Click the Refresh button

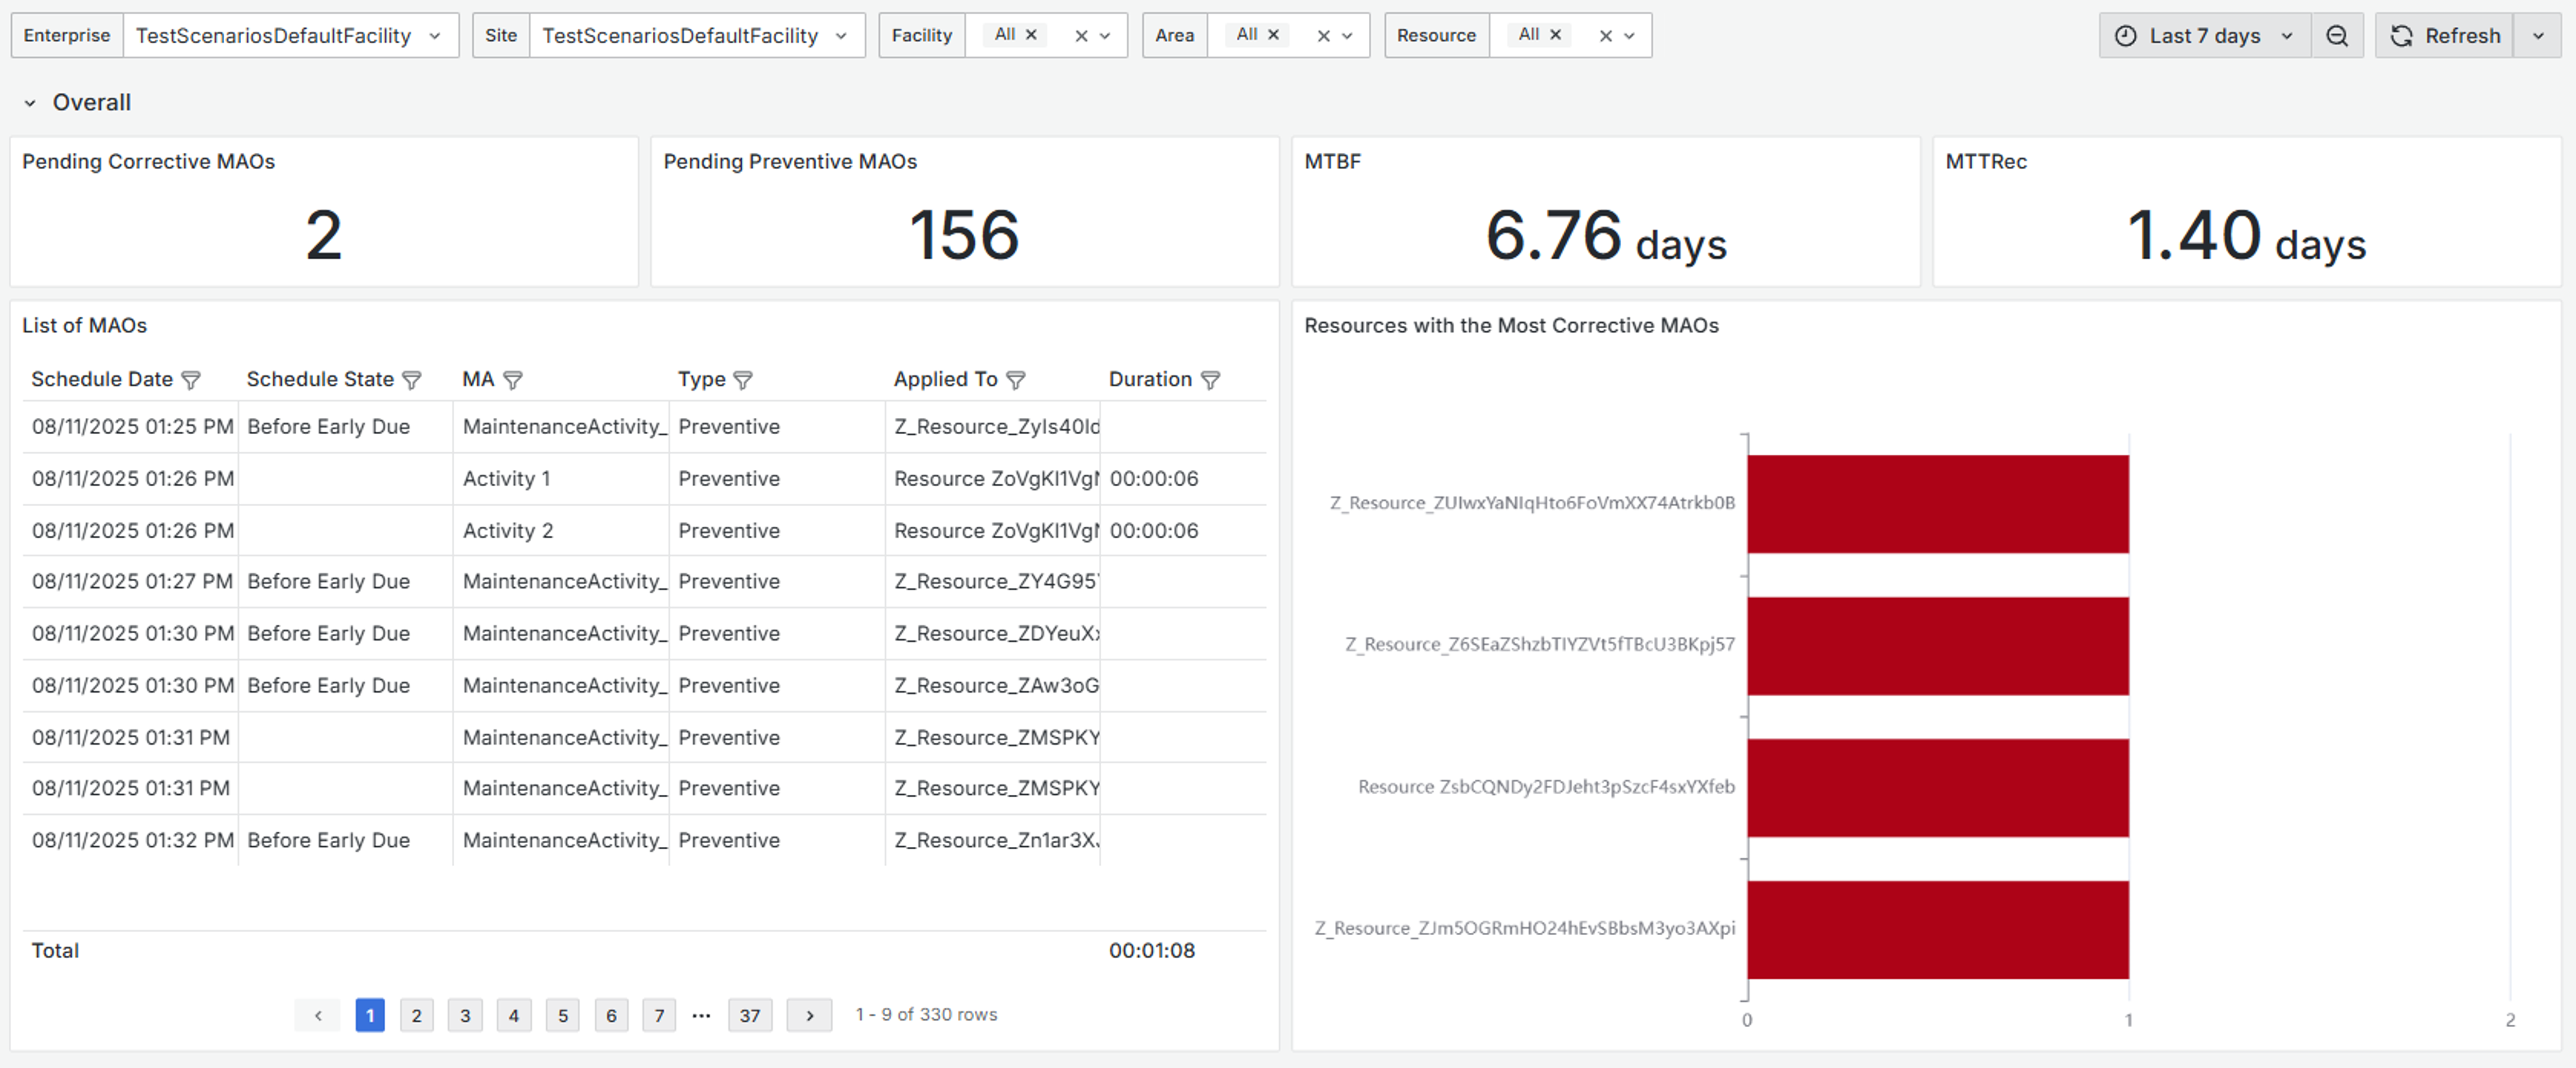click(x=2444, y=36)
